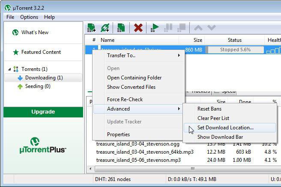
Task: Click the green Upgrade button
Action: coord(43,112)
